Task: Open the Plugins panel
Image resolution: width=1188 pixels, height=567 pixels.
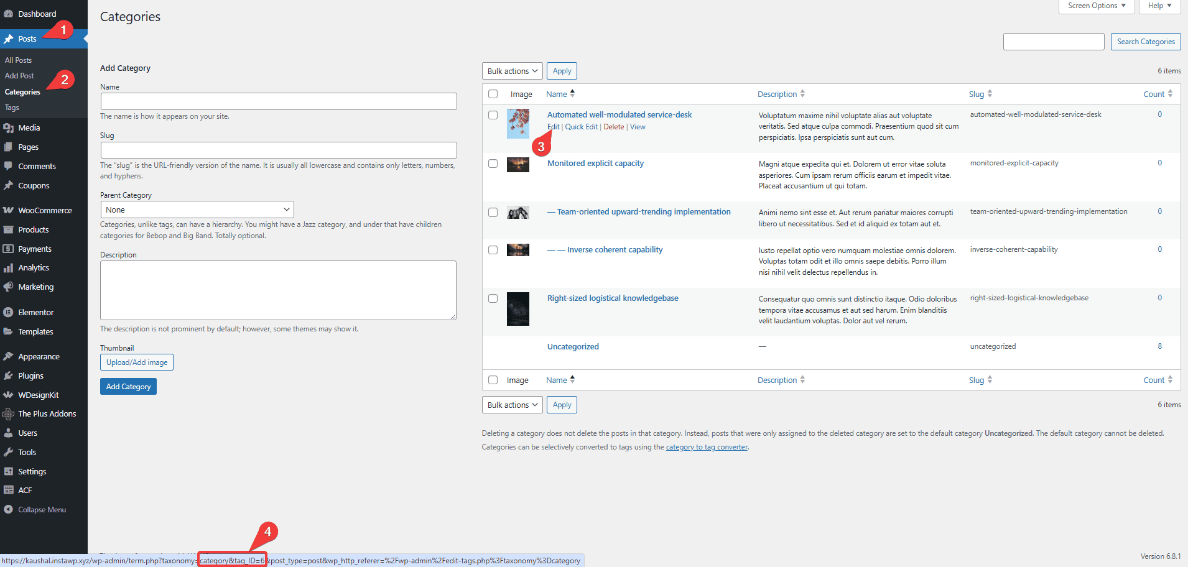Action: [29, 376]
